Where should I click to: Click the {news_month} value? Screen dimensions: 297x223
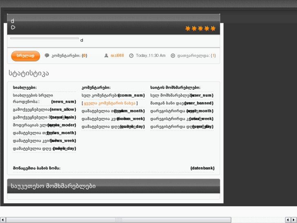[62, 133]
